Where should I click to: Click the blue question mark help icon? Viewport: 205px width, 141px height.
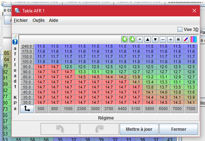[15, 42]
